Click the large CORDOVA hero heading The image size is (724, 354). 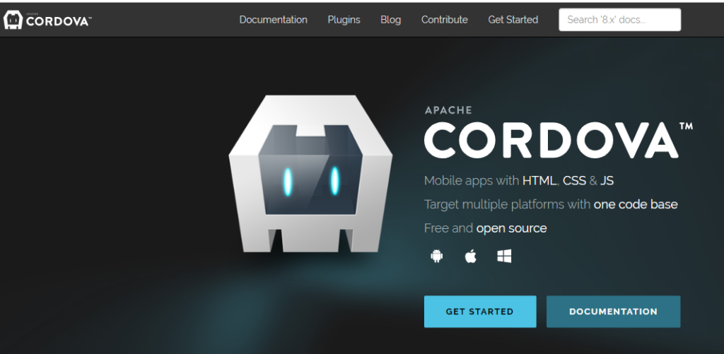[x=551, y=140]
